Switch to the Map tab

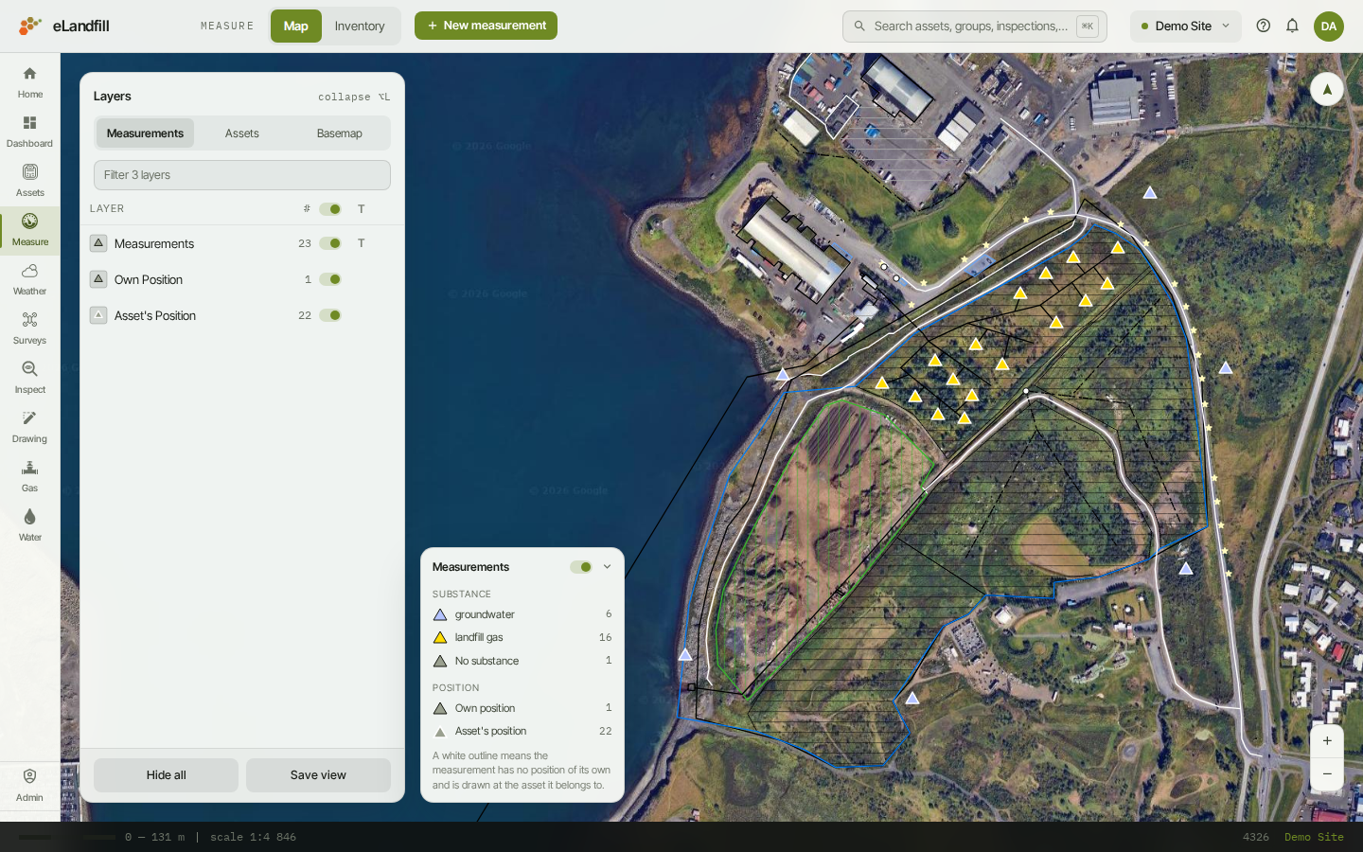point(296,26)
